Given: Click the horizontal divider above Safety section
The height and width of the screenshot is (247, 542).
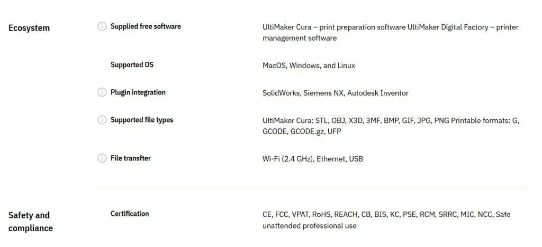Looking at the screenshot, I should point(312,187).
